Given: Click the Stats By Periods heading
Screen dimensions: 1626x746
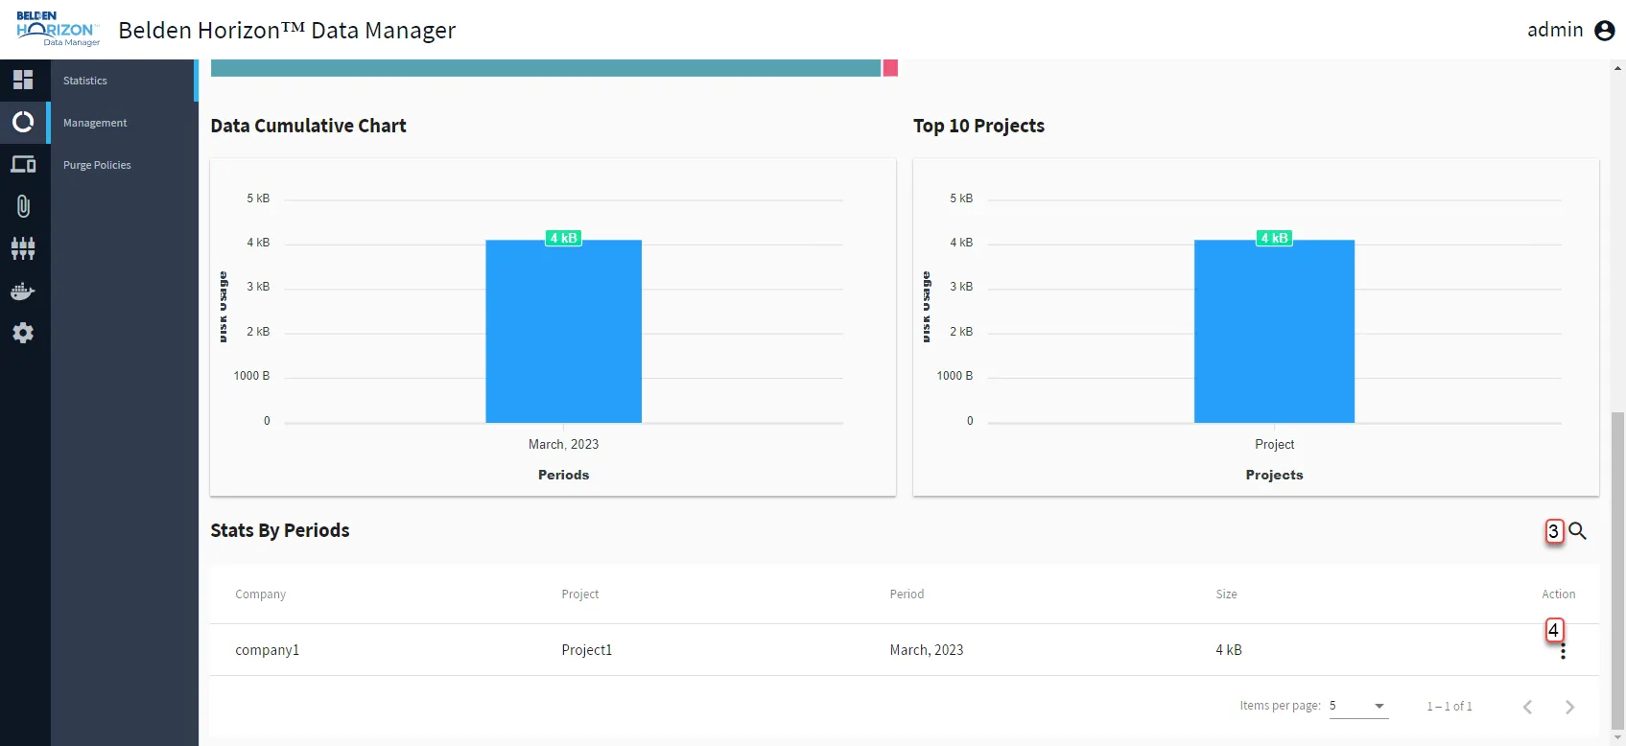Looking at the screenshot, I should coord(280,530).
